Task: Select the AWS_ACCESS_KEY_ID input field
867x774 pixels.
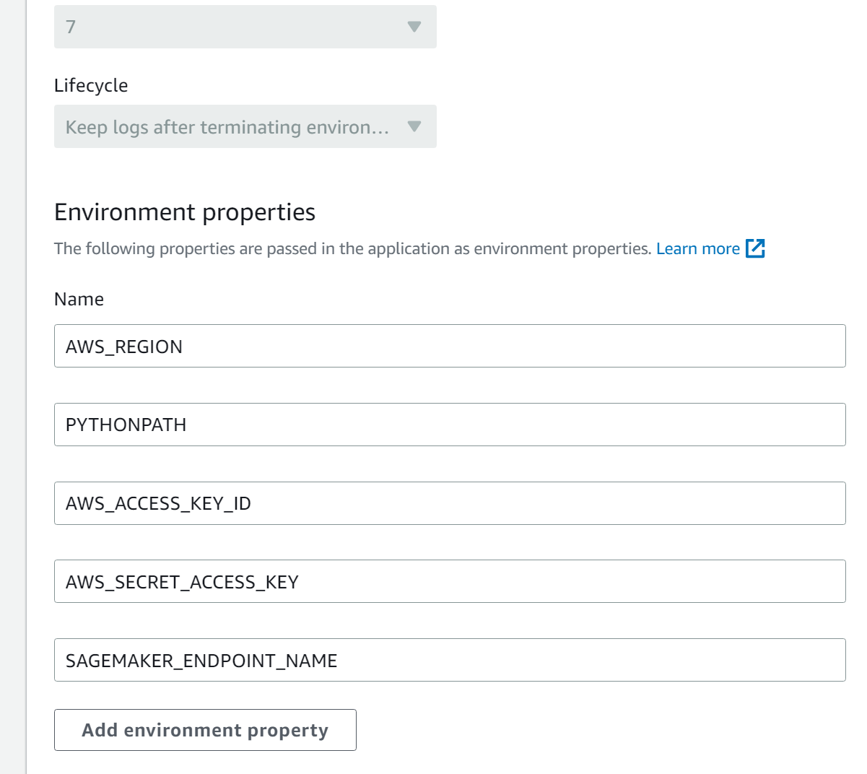Action: [449, 503]
